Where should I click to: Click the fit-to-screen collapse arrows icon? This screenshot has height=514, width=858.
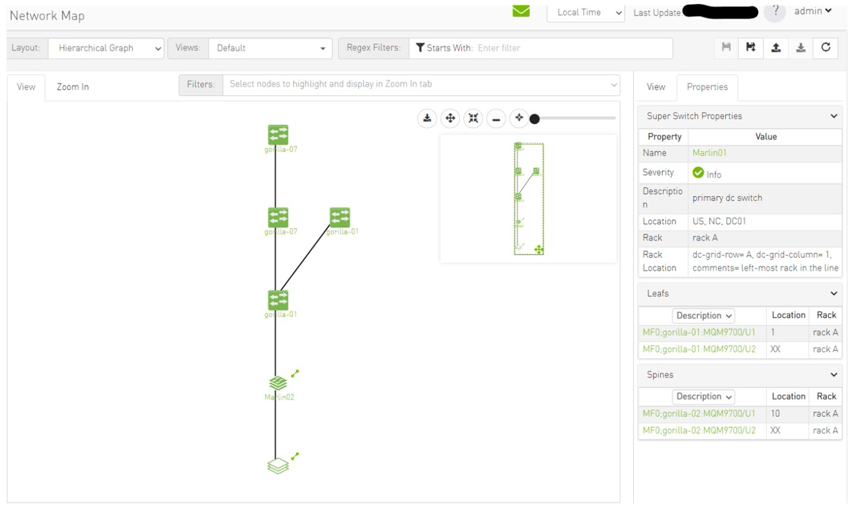473,119
